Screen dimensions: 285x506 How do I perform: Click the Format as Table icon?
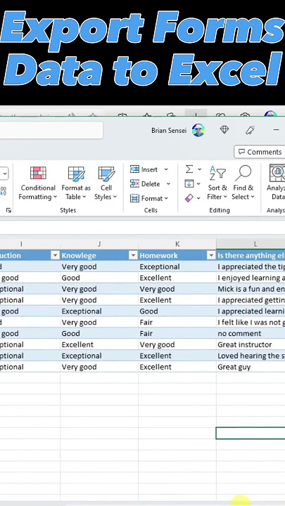(x=76, y=174)
